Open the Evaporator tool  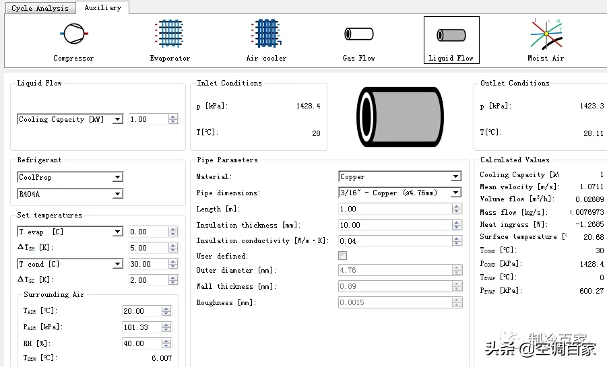(170, 40)
